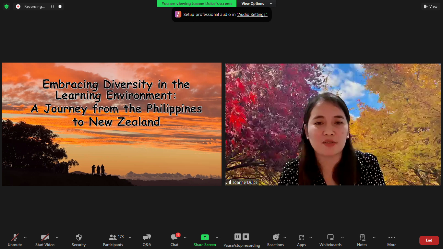Open the Participants panel
The width and height of the screenshot is (443, 249).
pyautogui.click(x=113, y=237)
